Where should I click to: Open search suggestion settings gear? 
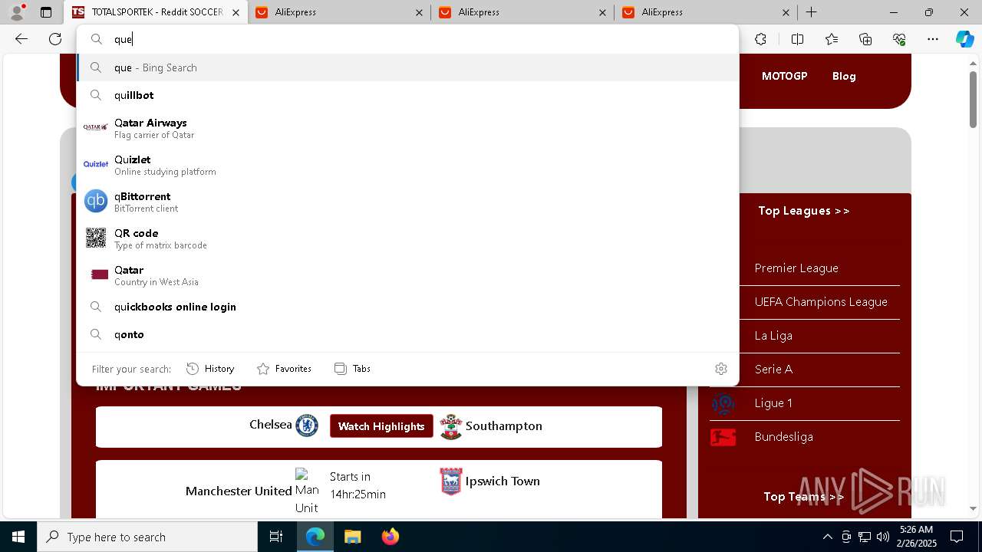tap(720, 369)
